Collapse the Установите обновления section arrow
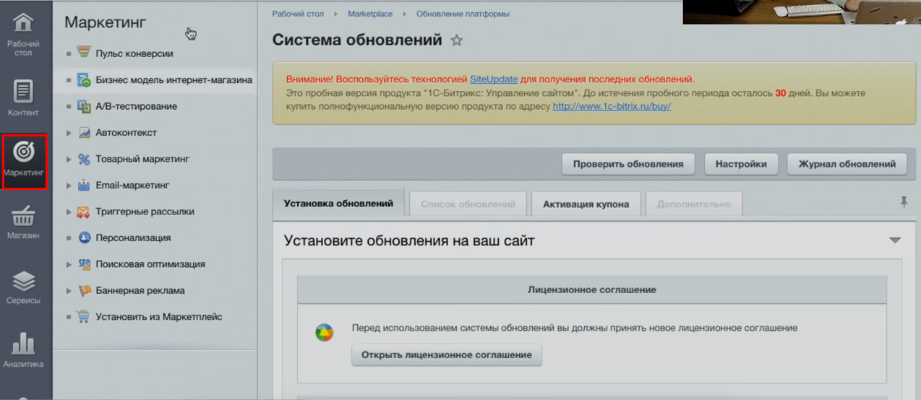Image resolution: width=921 pixels, height=400 pixels. click(x=895, y=240)
